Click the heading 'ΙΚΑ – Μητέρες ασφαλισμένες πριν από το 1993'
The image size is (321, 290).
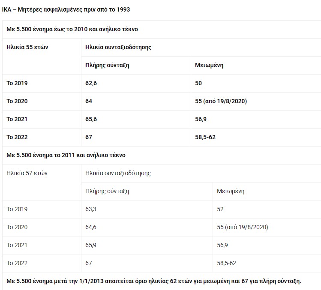66,9
